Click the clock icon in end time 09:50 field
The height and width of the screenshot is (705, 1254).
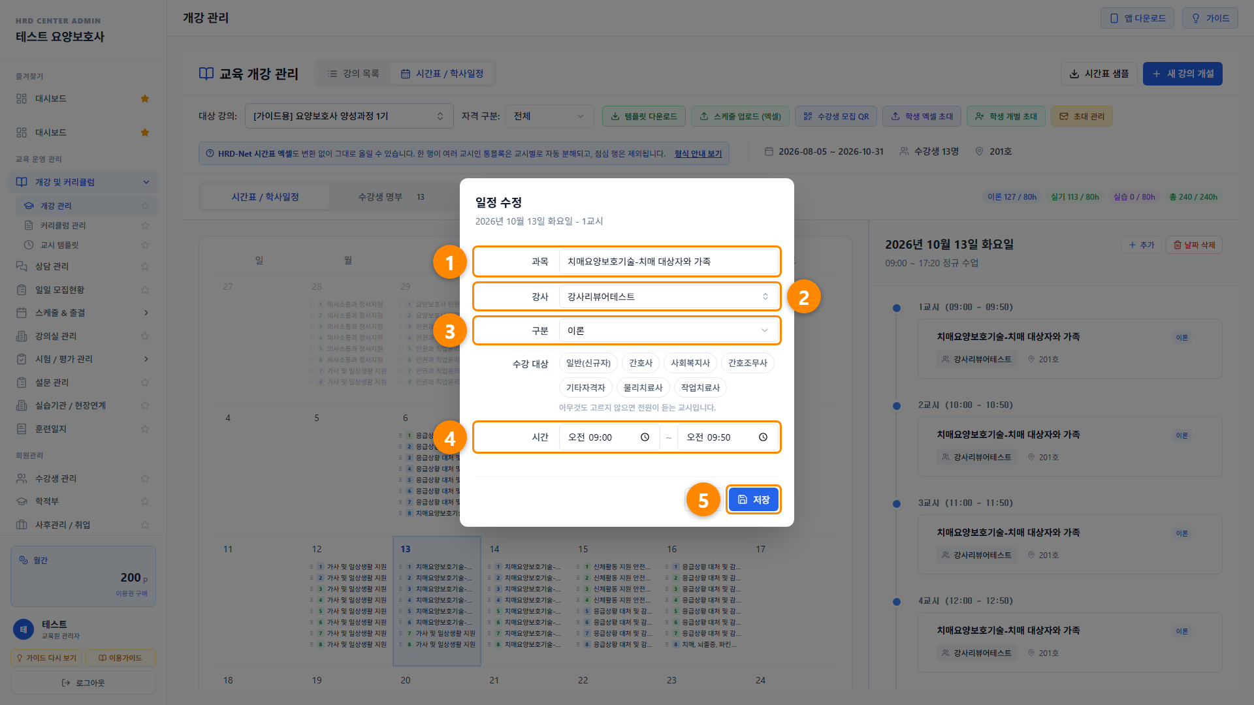pyautogui.click(x=763, y=437)
